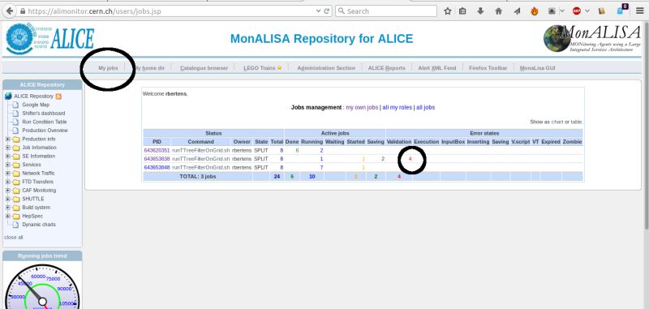This screenshot has width=649, height=309.
Task: Click the Google Map page icon
Action: tap(15, 105)
